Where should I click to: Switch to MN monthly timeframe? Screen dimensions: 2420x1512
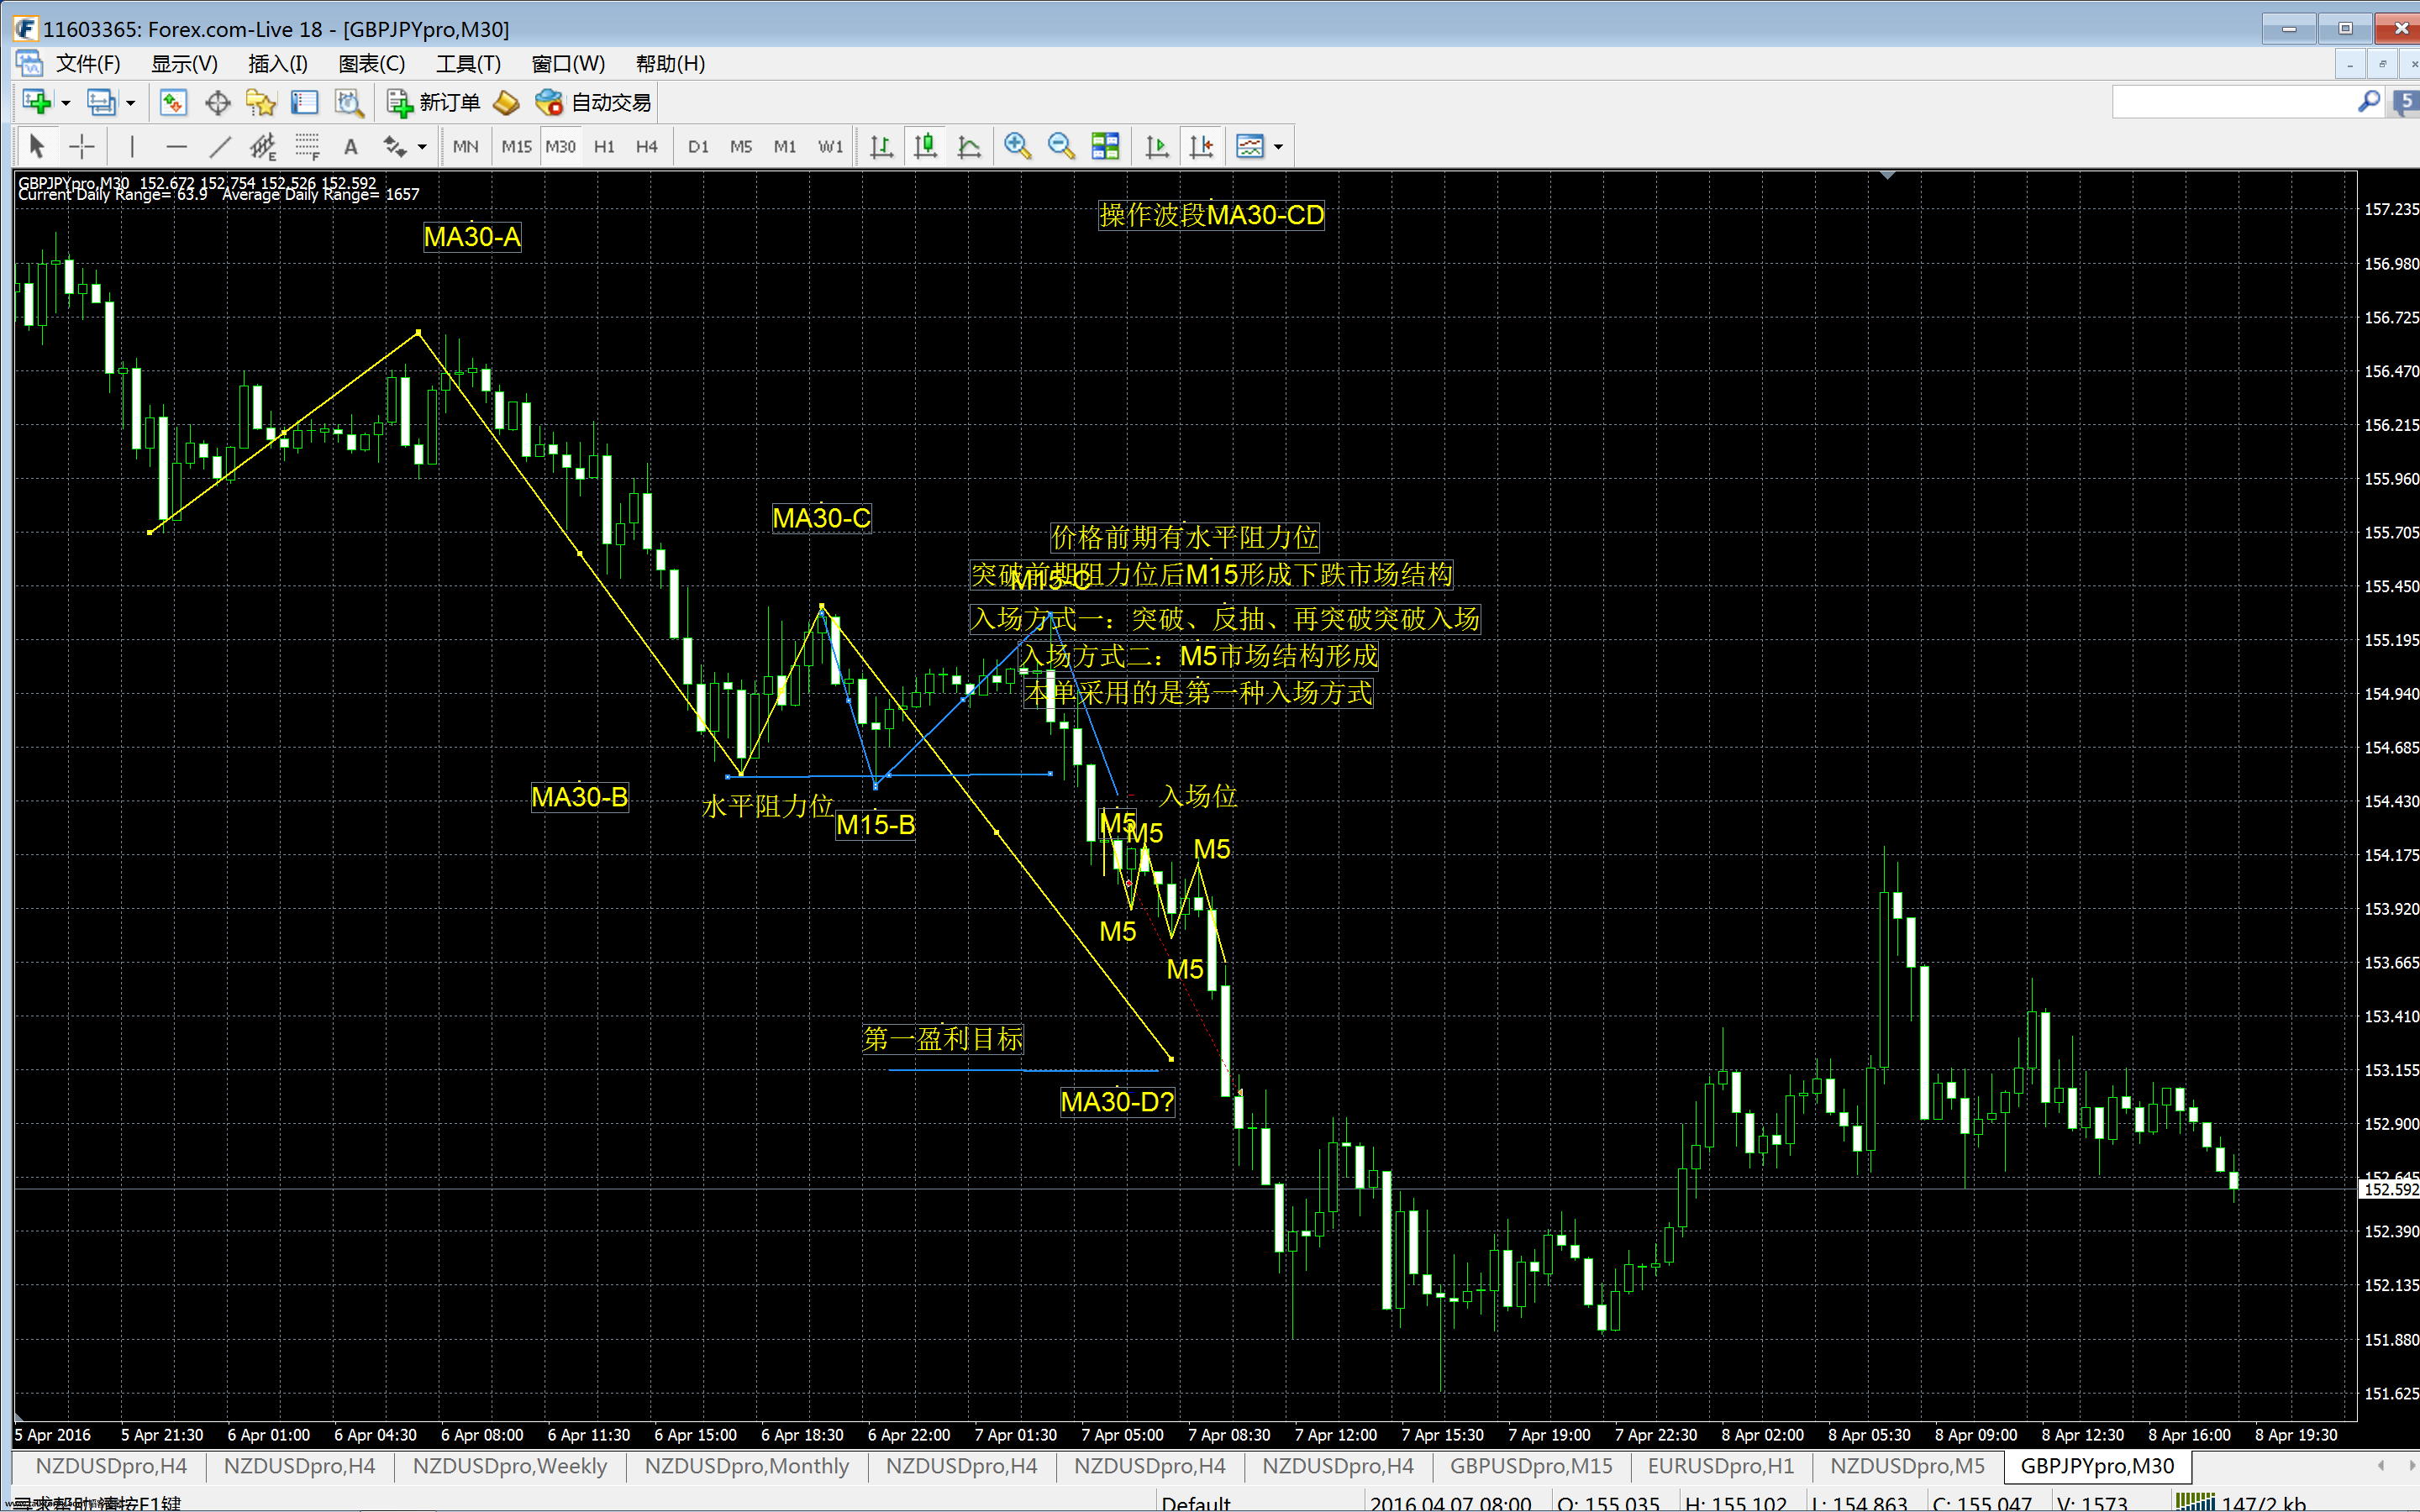(x=465, y=146)
